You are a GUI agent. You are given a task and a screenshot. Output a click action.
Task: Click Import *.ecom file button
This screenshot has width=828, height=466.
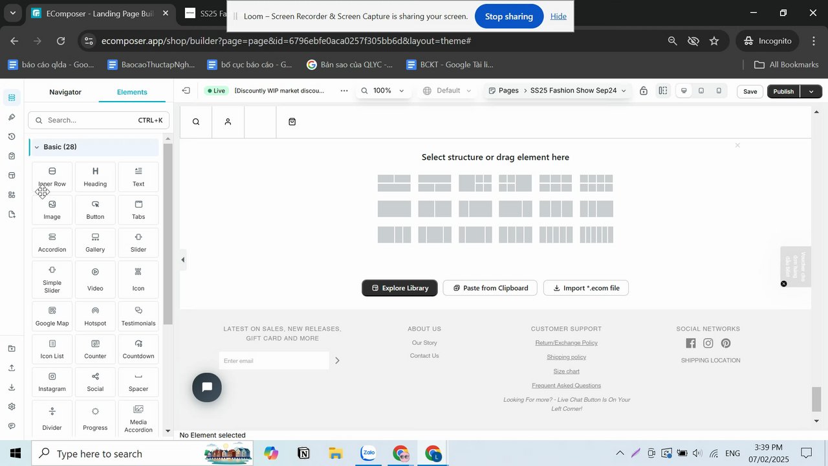coord(586,288)
